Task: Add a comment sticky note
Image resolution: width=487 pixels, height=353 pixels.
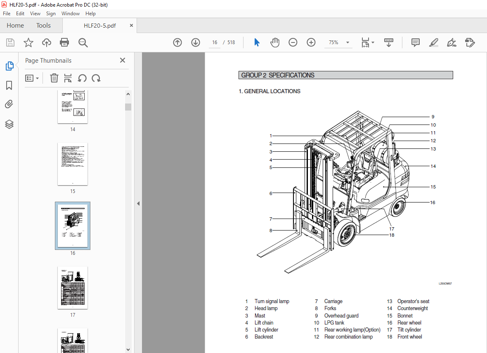Action: 415,42
